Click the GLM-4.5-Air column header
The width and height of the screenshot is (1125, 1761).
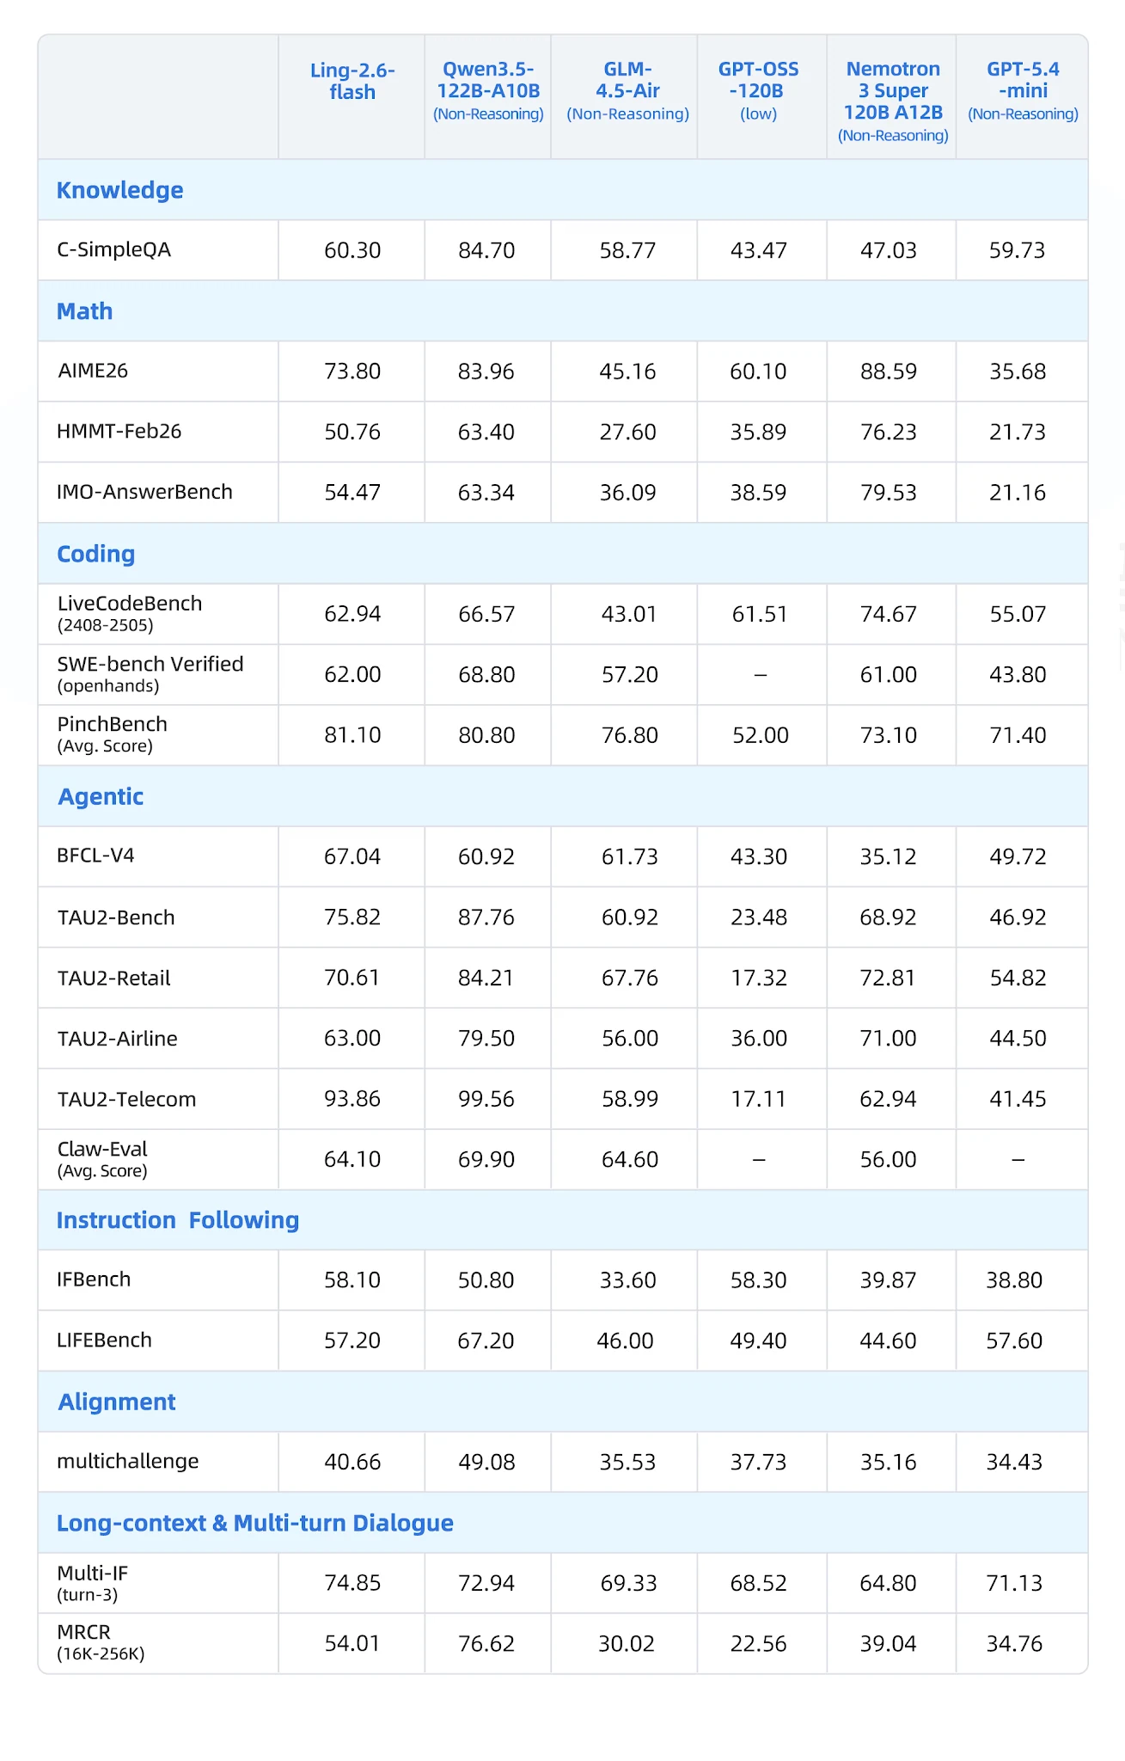tap(627, 91)
